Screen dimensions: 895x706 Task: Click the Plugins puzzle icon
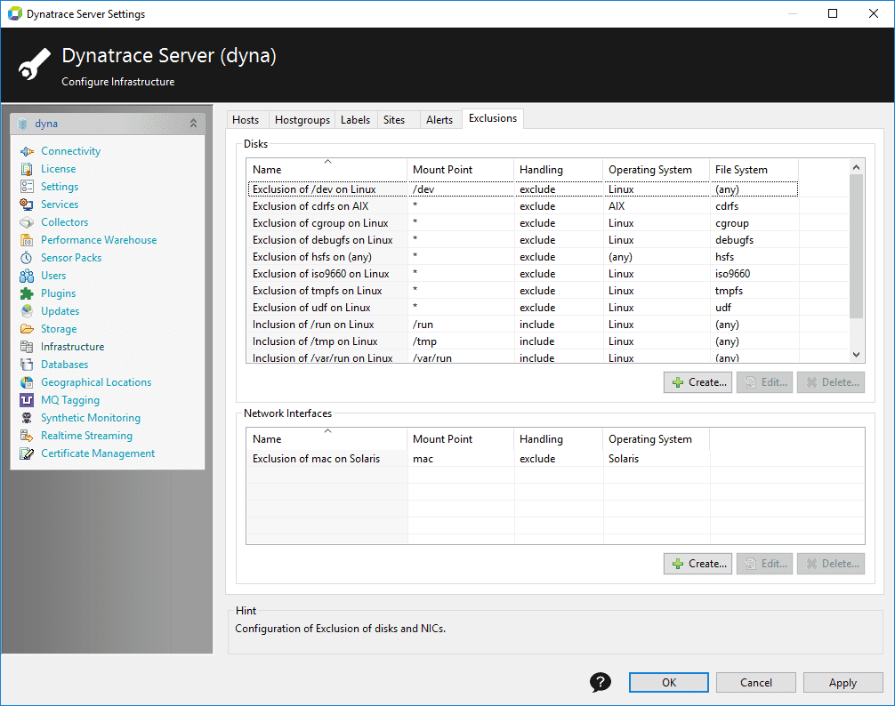click(27, 293)
